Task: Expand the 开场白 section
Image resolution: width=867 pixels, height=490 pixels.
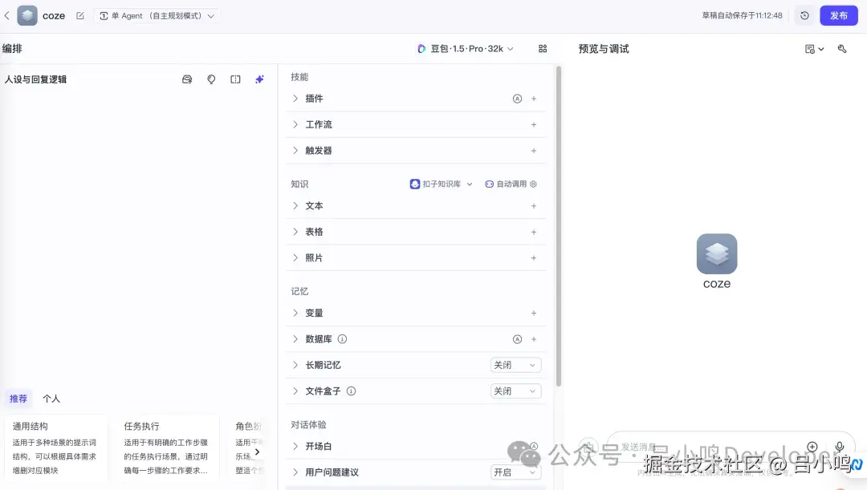Action: [295, 446]
